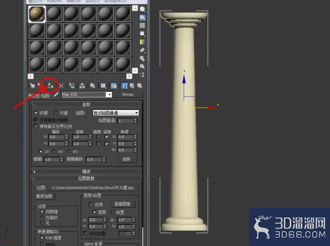330x246 pixels.
Task: Click sample slots scroll right arrow
Action: click(x=129, y=76)
